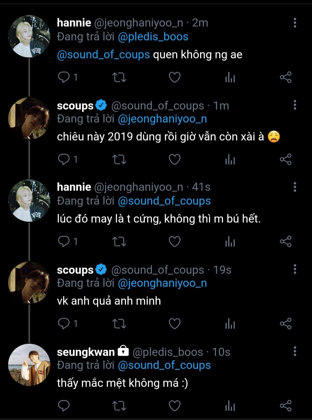Retweet scoups' "vk anh quả anh minh" tweet
Image resolution: width=312 pixels, height=420 pixels.
coord(119,324)
